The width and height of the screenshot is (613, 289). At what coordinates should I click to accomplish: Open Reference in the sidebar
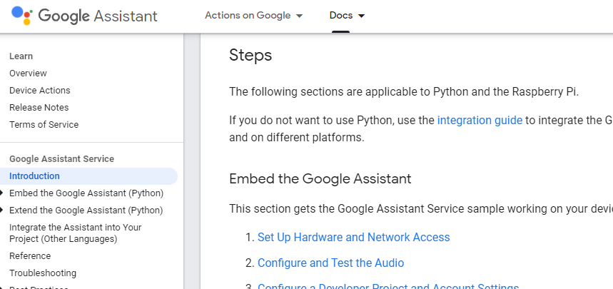click(30, 256)
